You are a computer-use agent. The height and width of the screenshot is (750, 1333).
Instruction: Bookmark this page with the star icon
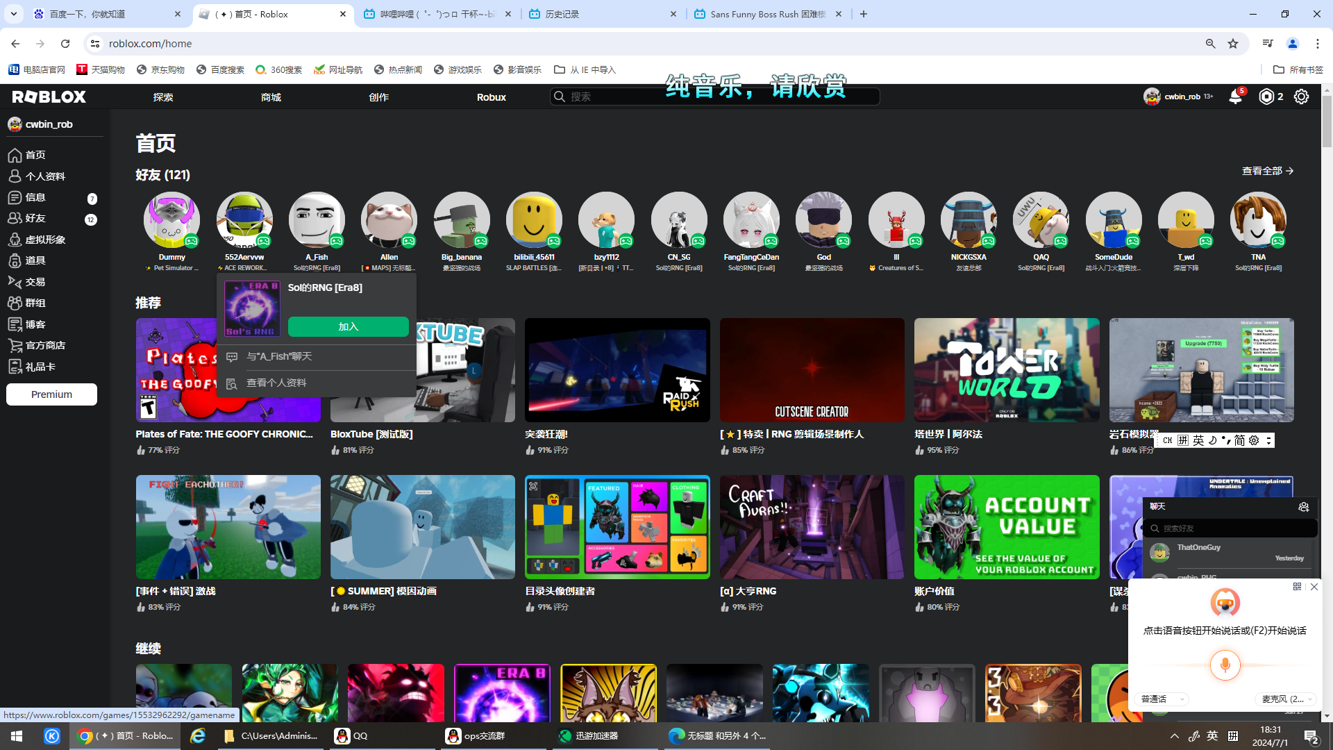(1233, 44)
